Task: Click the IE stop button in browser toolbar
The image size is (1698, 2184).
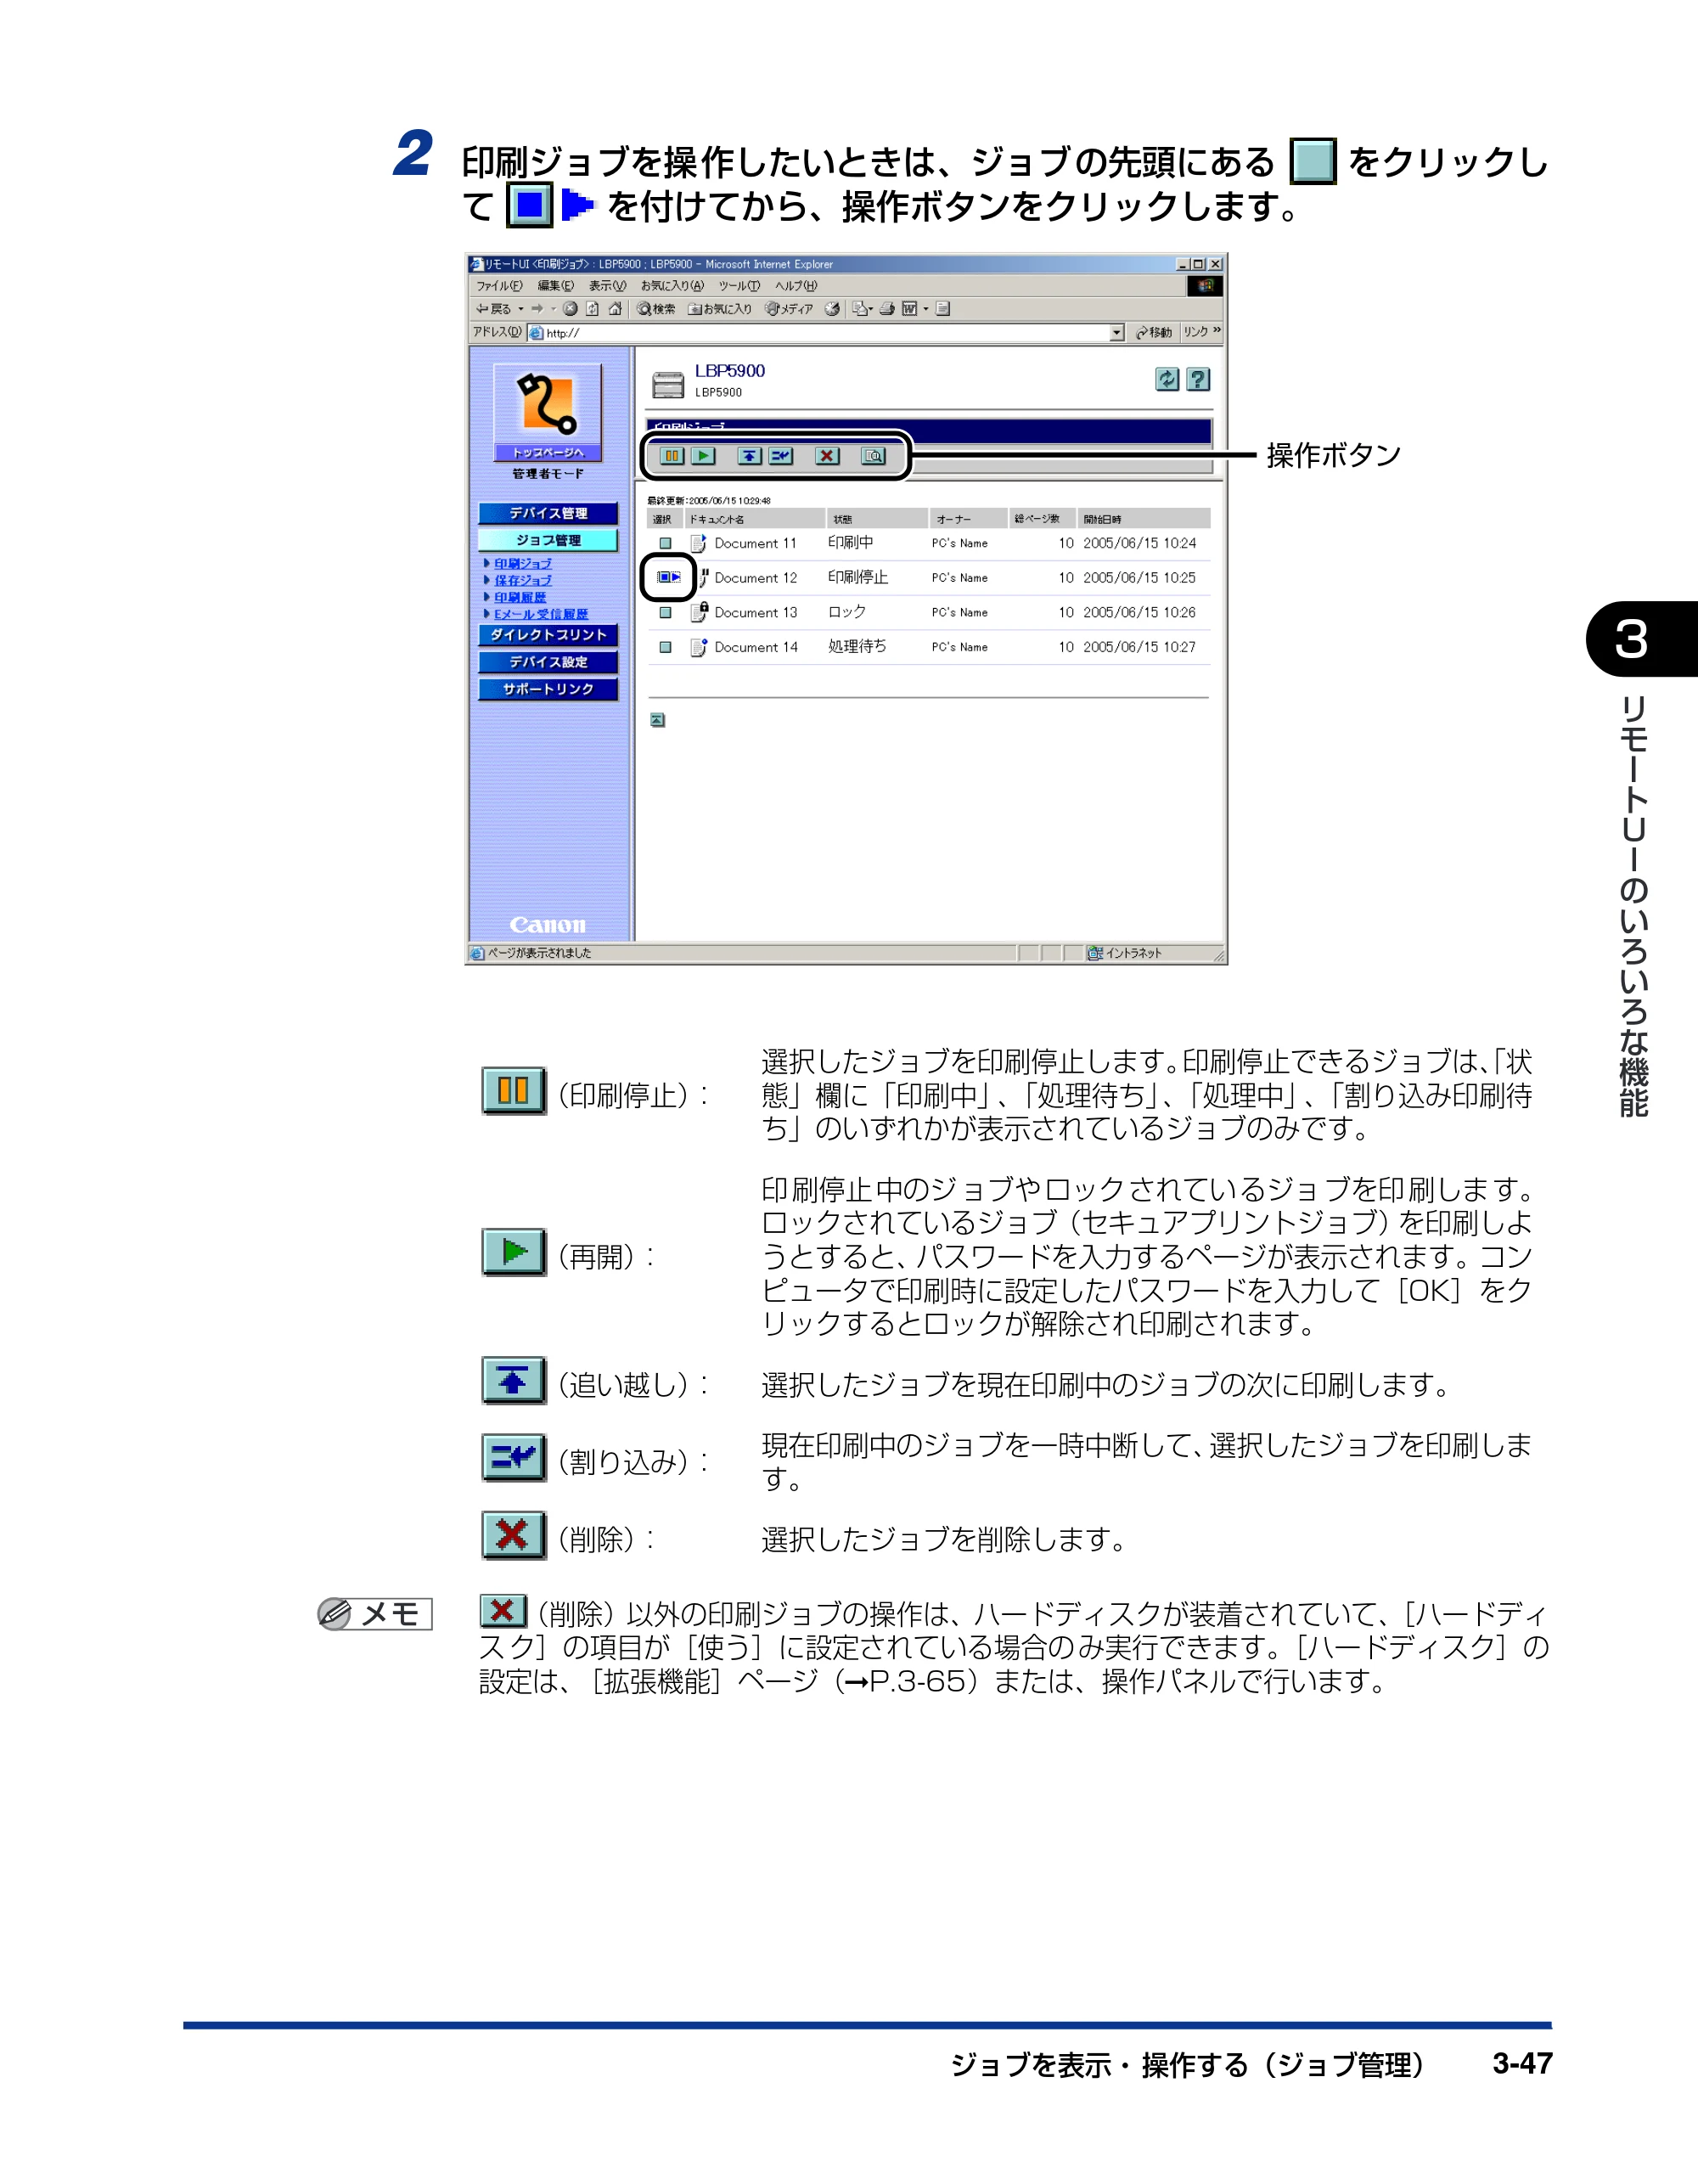Action: click(x=570, y=309)
